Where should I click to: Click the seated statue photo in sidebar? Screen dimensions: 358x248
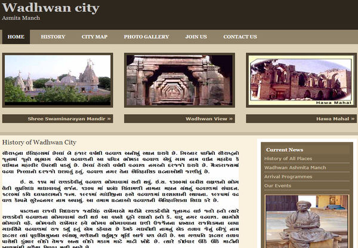307,221
